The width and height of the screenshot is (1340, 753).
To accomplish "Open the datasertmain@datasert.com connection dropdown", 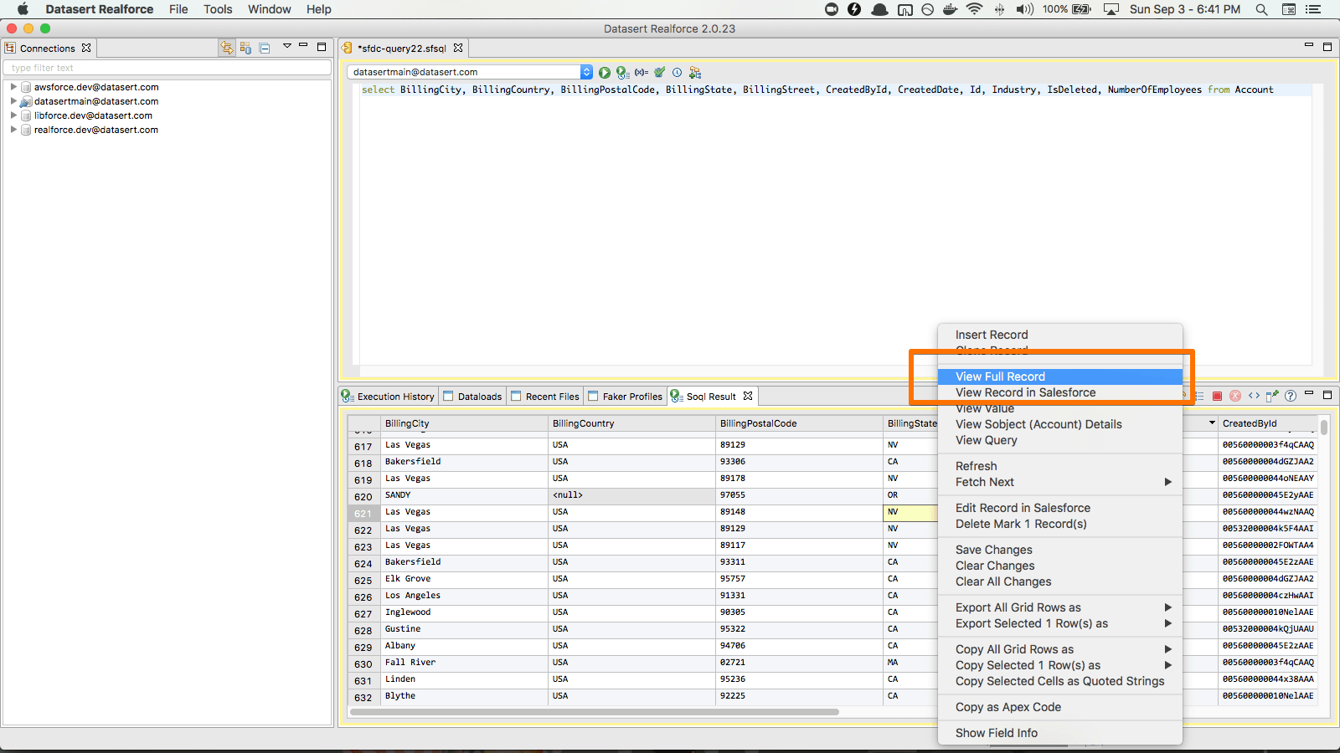I will pyautogui.click(x=586, y=73).
